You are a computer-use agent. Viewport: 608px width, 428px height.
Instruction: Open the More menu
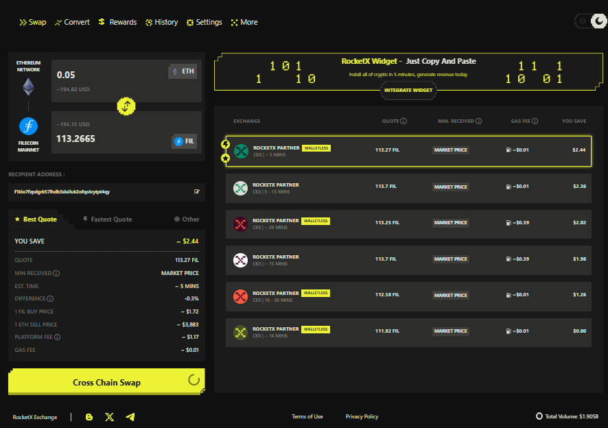(244, 21)
